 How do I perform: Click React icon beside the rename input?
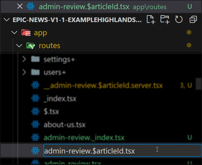pos(36,150)
